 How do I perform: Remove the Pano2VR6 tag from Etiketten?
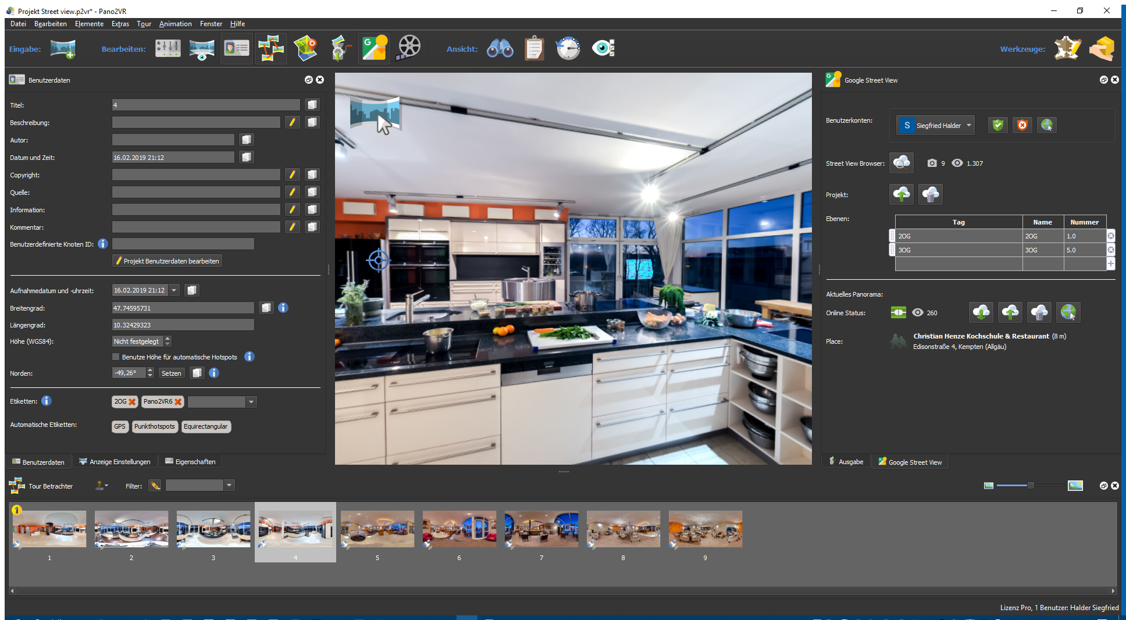tap(178, 402)
